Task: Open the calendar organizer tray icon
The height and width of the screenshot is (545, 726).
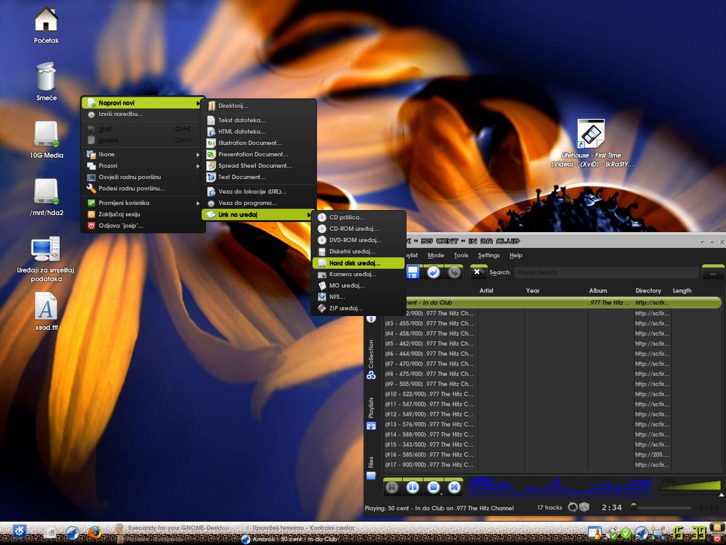Action: [x=595, y=534]
